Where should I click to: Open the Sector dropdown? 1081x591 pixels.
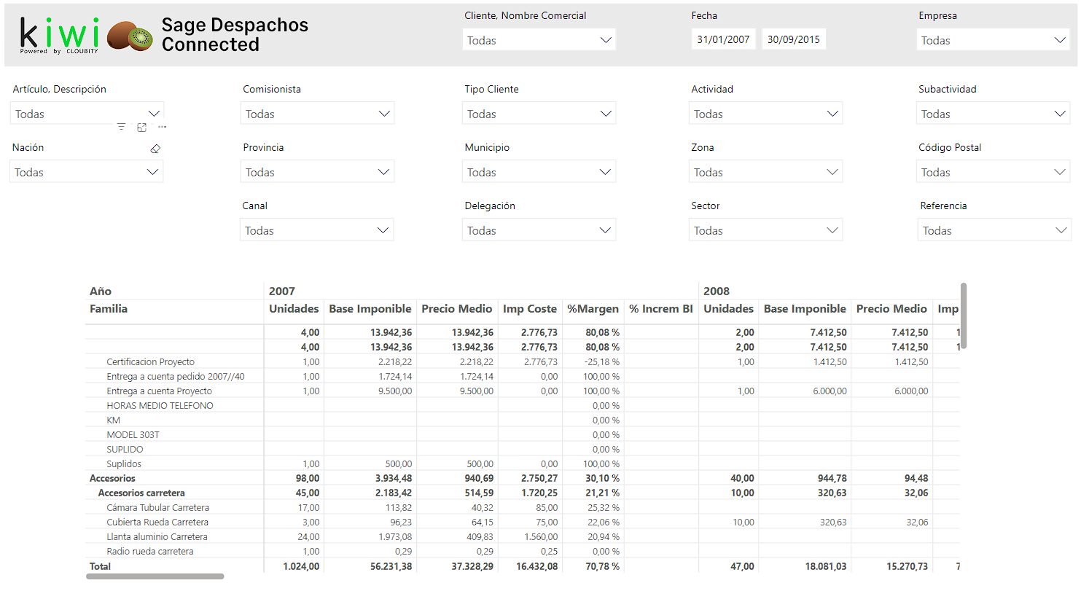tap(766, 230)
